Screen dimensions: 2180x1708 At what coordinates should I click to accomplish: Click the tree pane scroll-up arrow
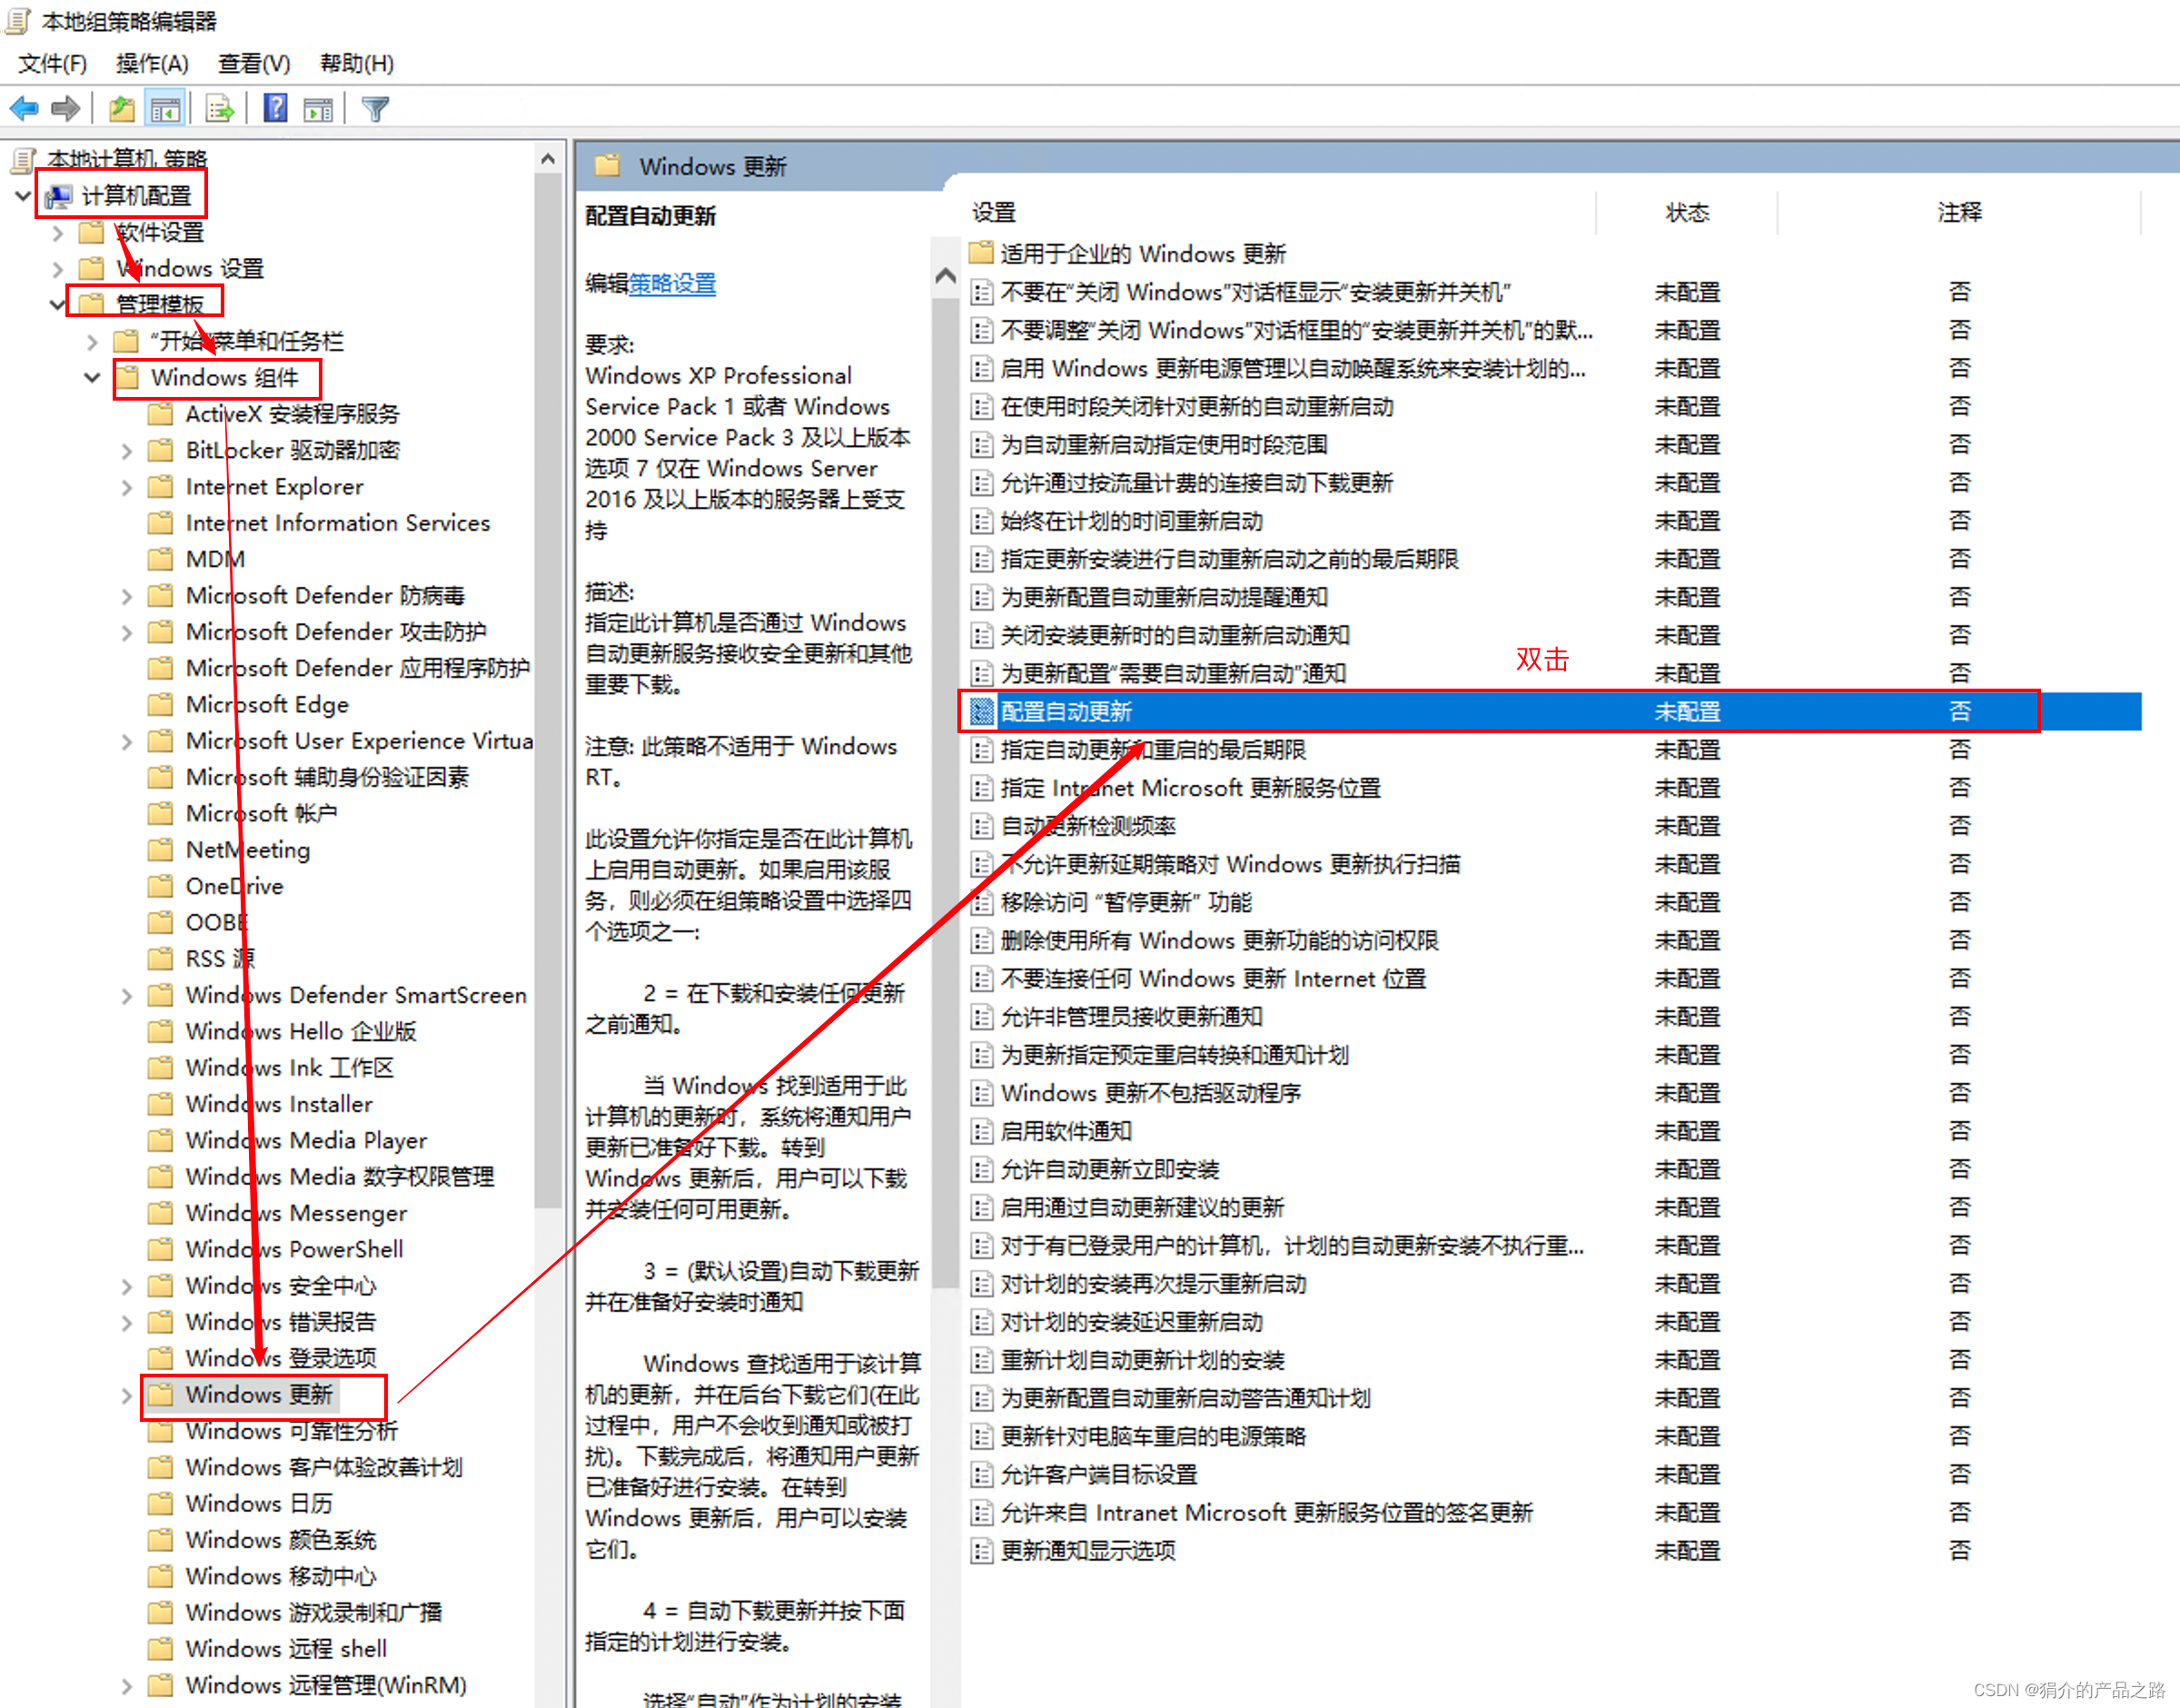[548, 159]
